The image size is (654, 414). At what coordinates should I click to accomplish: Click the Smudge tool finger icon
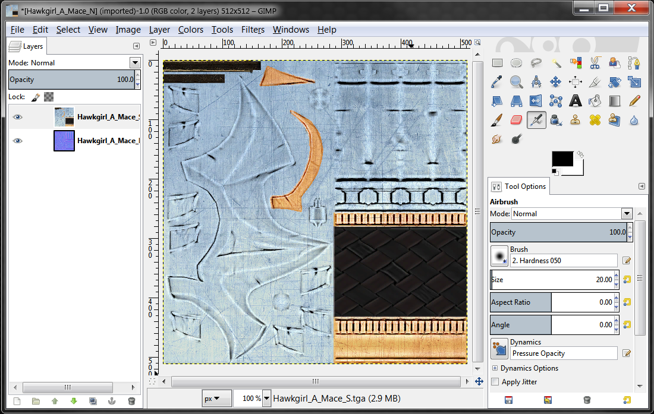[x=497, y=139]
